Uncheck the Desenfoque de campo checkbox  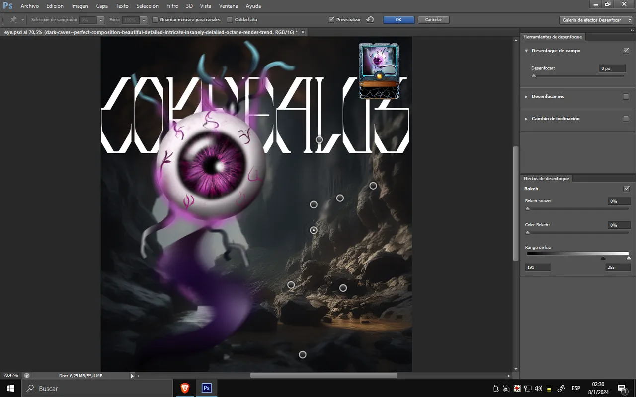626,51
